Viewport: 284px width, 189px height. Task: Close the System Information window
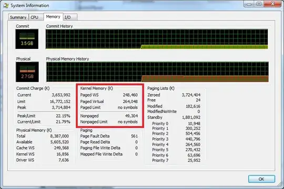click(272, 4)
